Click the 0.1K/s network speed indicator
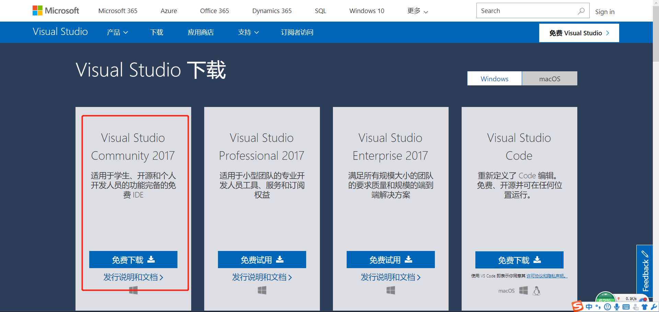 [631, 299]
